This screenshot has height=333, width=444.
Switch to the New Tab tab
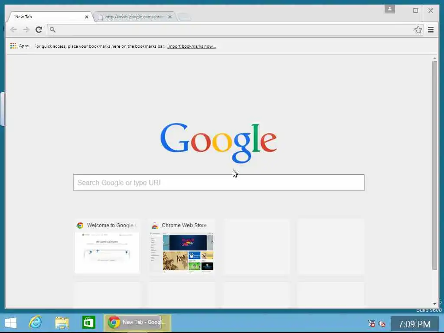pos(49,17)
